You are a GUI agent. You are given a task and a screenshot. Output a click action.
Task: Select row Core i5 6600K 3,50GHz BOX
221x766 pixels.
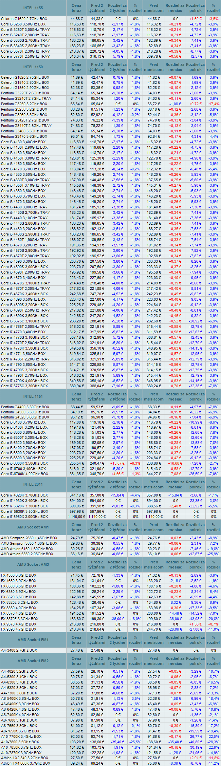click(x=110, y=463)
